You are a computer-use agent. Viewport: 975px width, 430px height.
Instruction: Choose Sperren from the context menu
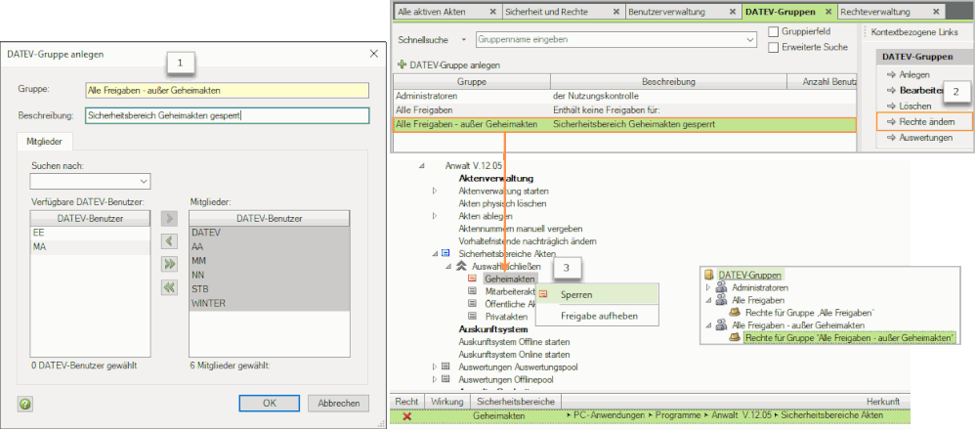click(x=576, y=294)
